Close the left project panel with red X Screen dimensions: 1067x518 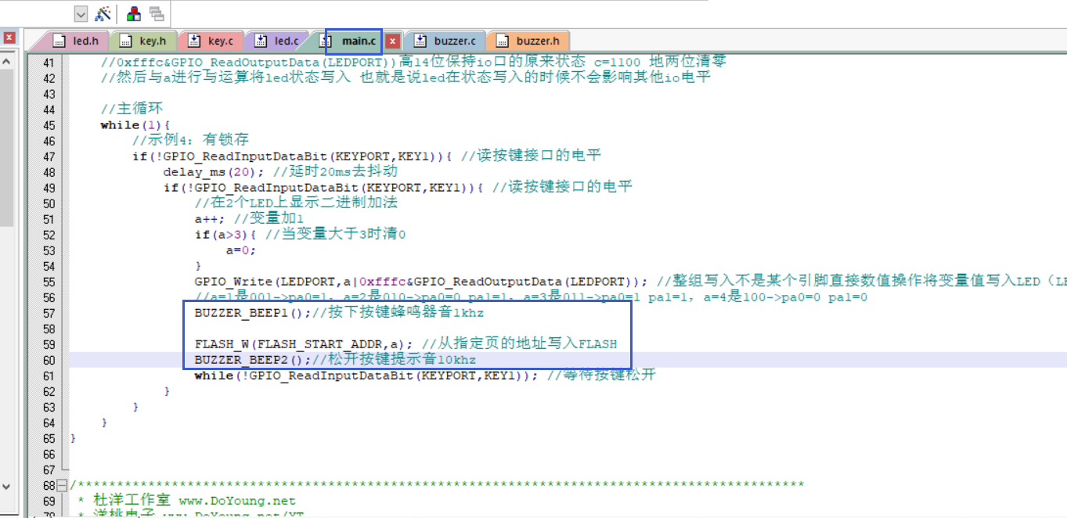tap(9, 37)
